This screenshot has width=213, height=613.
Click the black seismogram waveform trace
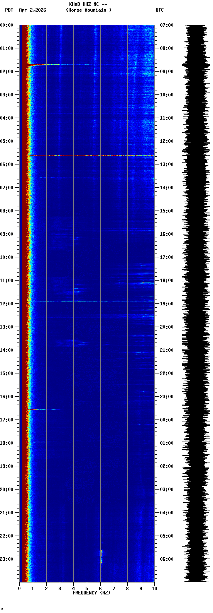[x=196, y=303]
